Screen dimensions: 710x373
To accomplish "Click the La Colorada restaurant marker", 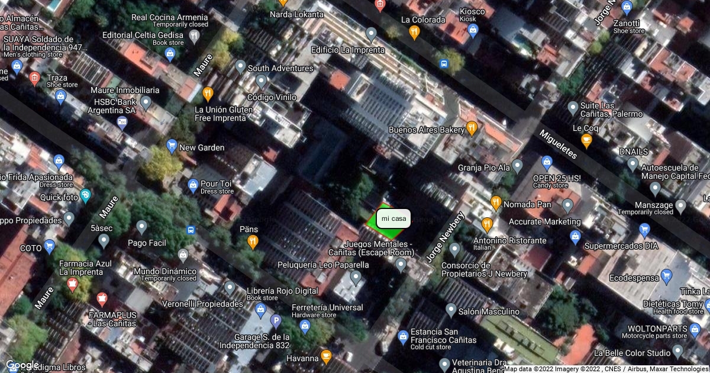I will [x=414, y=32].
